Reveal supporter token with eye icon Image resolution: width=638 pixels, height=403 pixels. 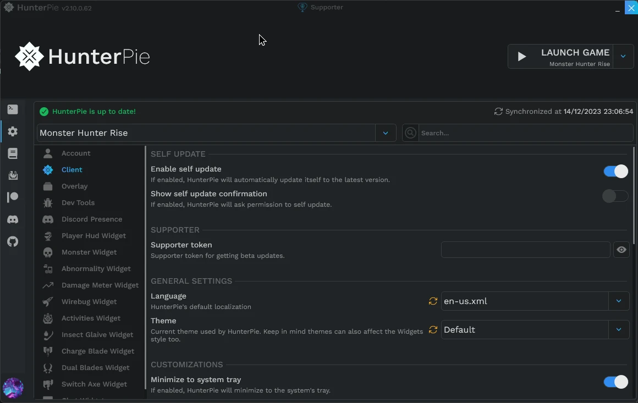pyautogui.click(x=621, y=250)
